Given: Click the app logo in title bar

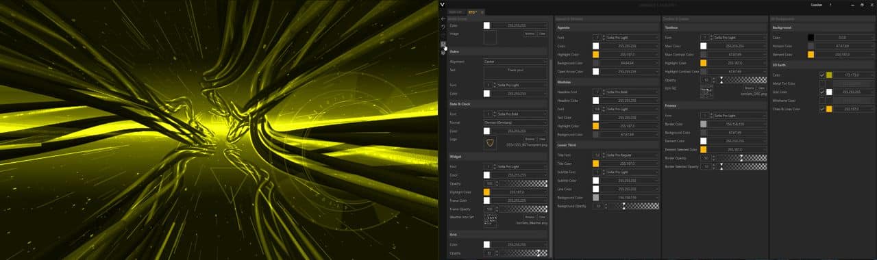Looking at the screenshot, I should (x=443, y=4).
